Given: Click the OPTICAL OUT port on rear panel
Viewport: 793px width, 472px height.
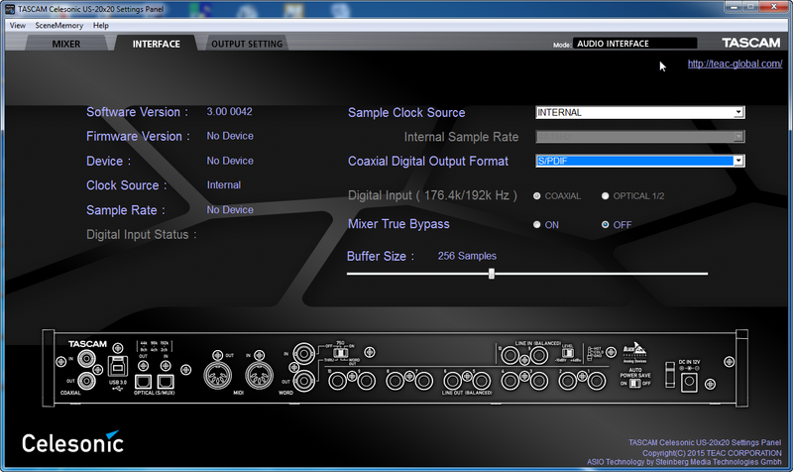Looking at the screenshot, I should pyautogui.click(x=143, y=382).
